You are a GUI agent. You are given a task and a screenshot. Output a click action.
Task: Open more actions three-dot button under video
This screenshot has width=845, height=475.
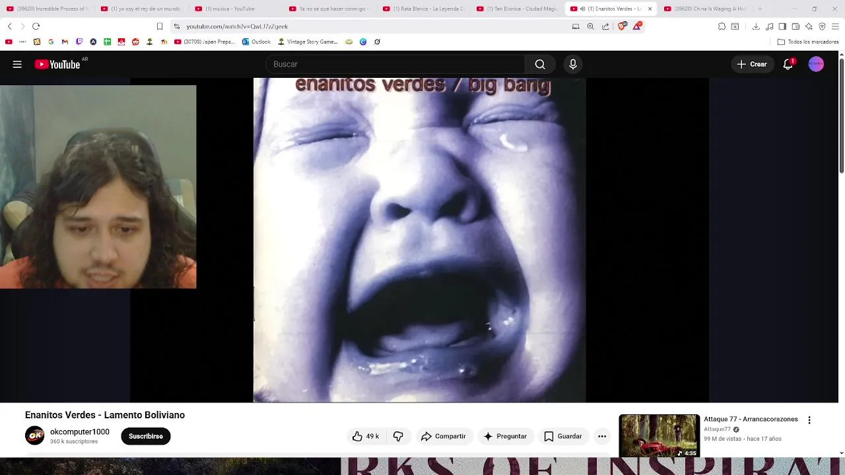tap(602, 436)
